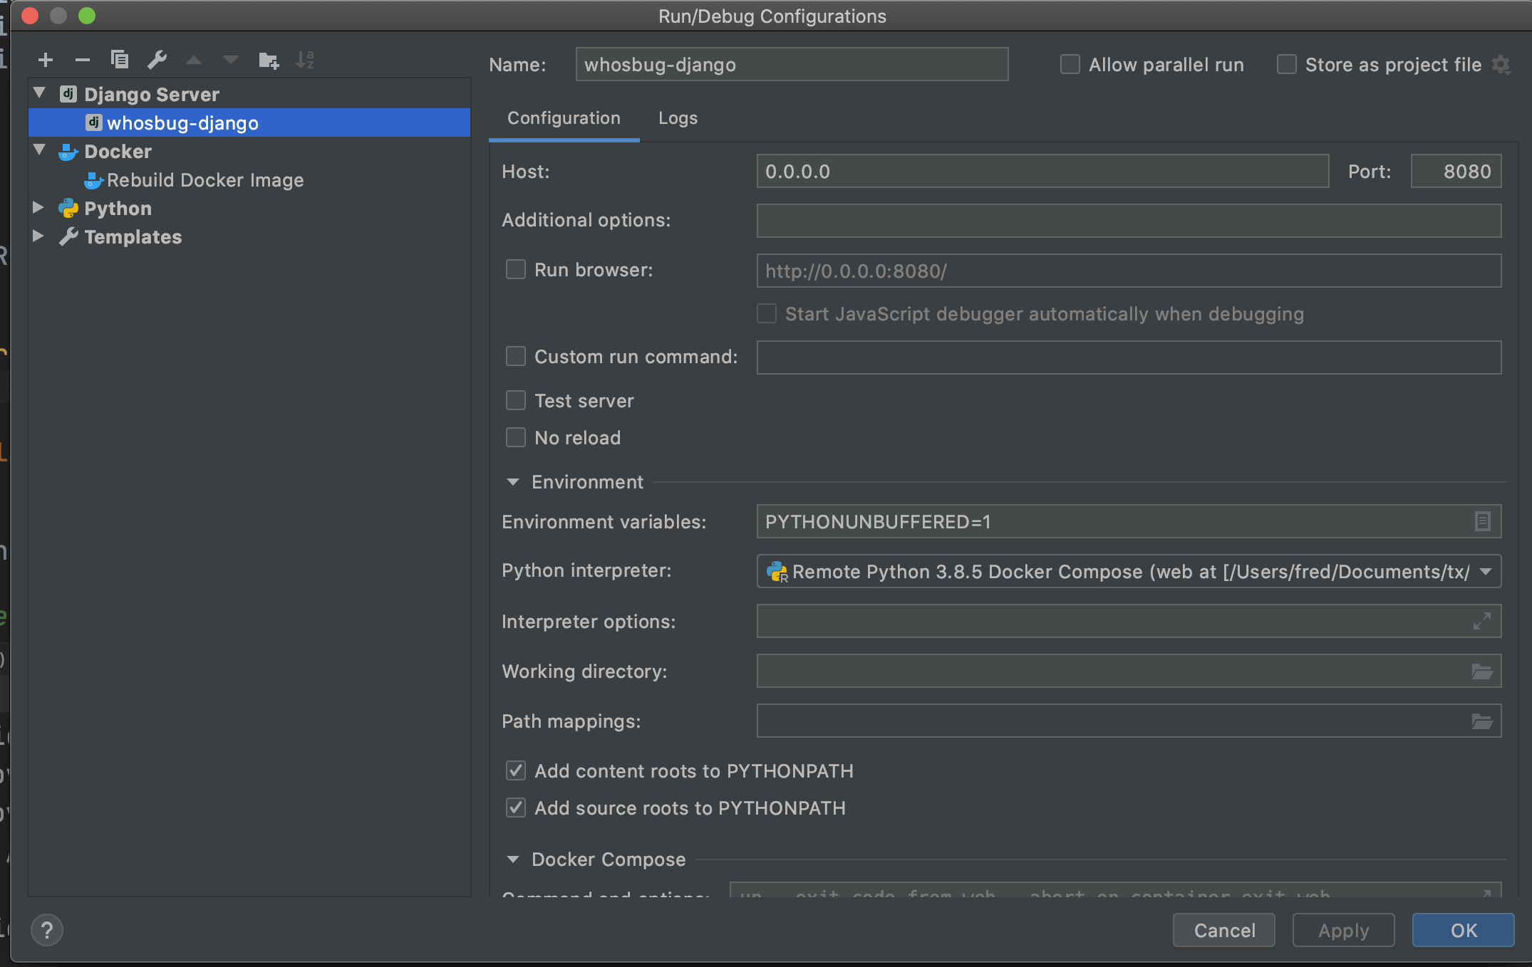Screen dimensions: 1532x967
Task: Browse for Working directory folder
Action: 1482,671
